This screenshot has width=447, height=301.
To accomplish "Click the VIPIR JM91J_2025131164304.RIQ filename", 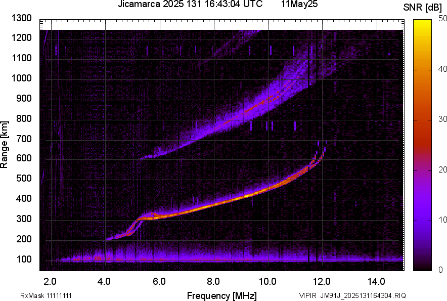I will click(352, 295).
